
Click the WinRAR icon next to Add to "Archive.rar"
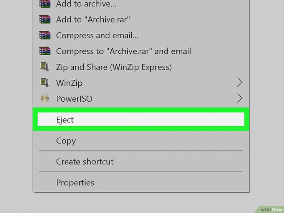click(45, 19)
